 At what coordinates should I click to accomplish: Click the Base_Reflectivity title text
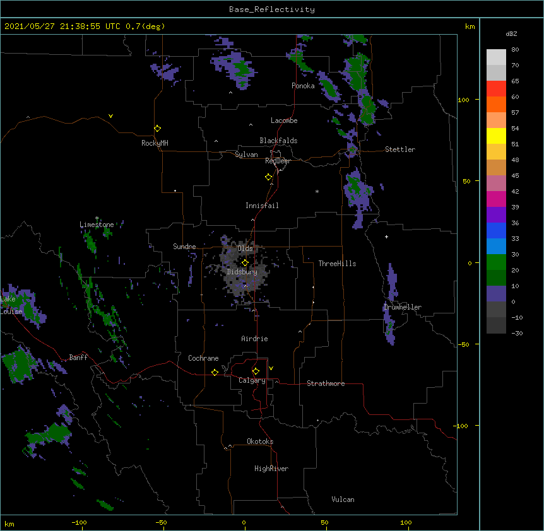(x=272, y=9)
